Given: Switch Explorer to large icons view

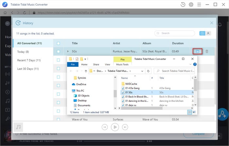Looking at the screenshot, I should [x=194, y=112].
